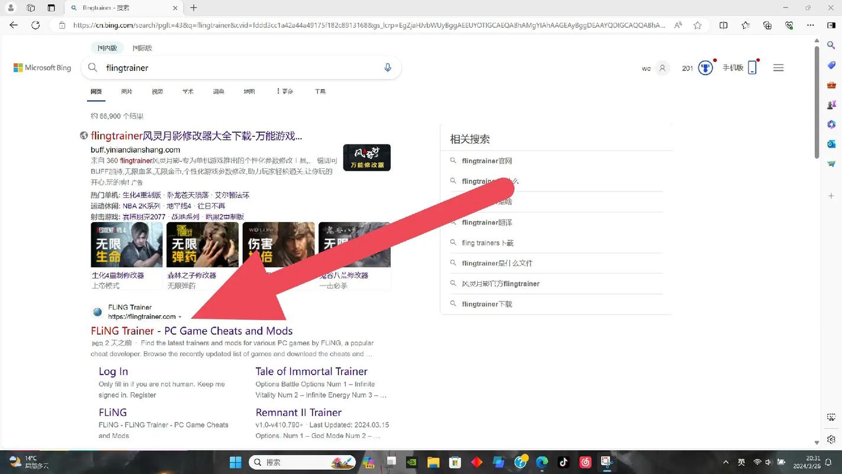The width and height of the screenshot is (842, 474).
Task: Open the favorites list icon
Action: 745,25
